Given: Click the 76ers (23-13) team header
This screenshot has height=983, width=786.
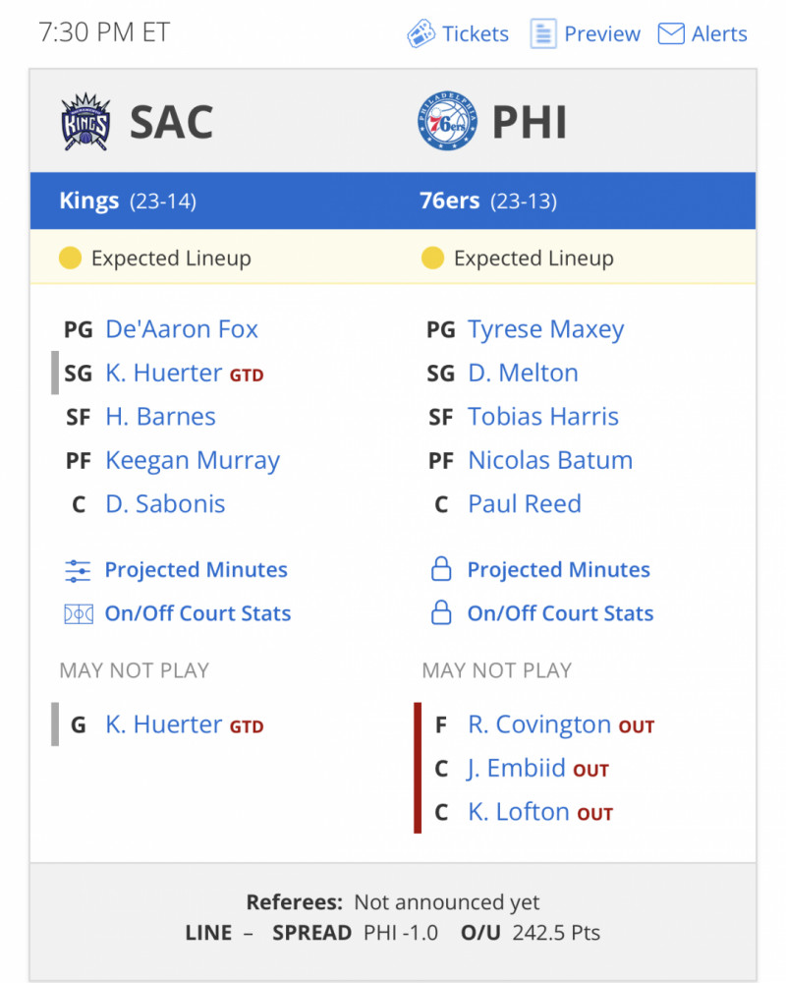Looking at the screenshot, I should 488,201.
